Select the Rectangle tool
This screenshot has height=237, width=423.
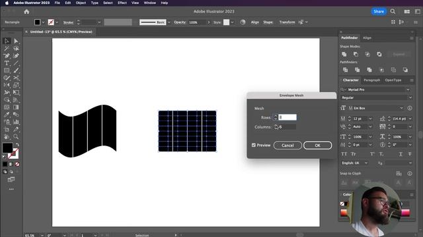click(7, 70)
